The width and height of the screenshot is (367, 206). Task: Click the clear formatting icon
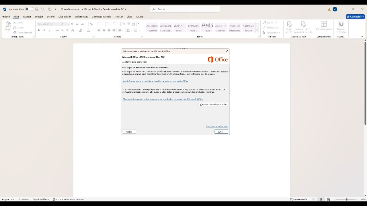coord(91,24)
